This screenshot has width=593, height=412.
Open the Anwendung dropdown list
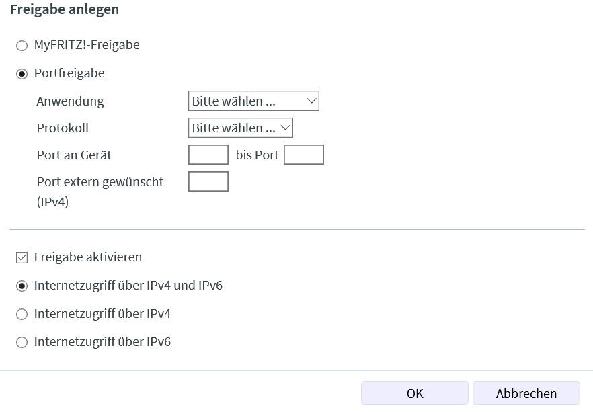[x=253, y=101]
